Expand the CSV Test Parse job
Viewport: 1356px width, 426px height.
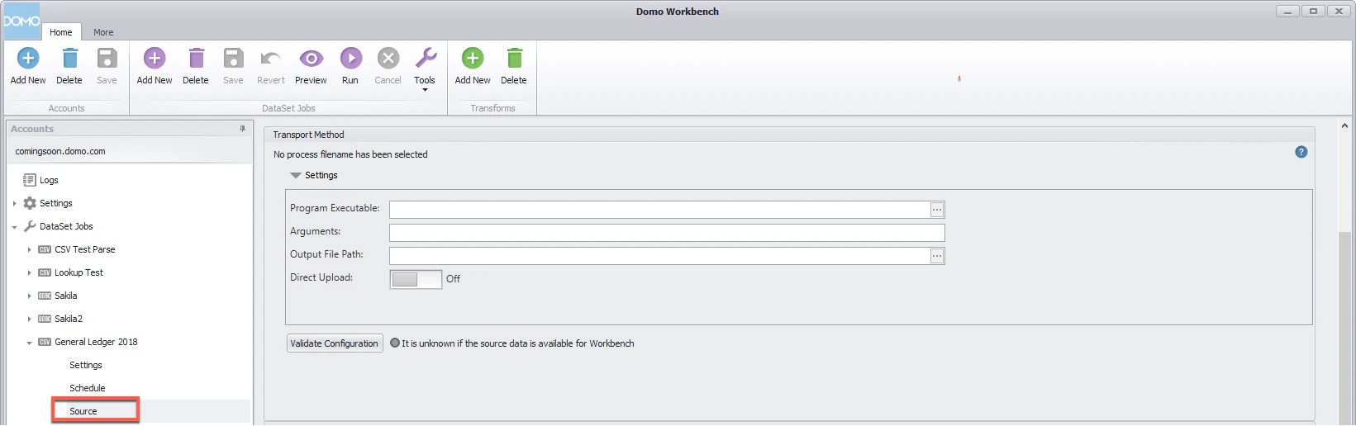29,249
